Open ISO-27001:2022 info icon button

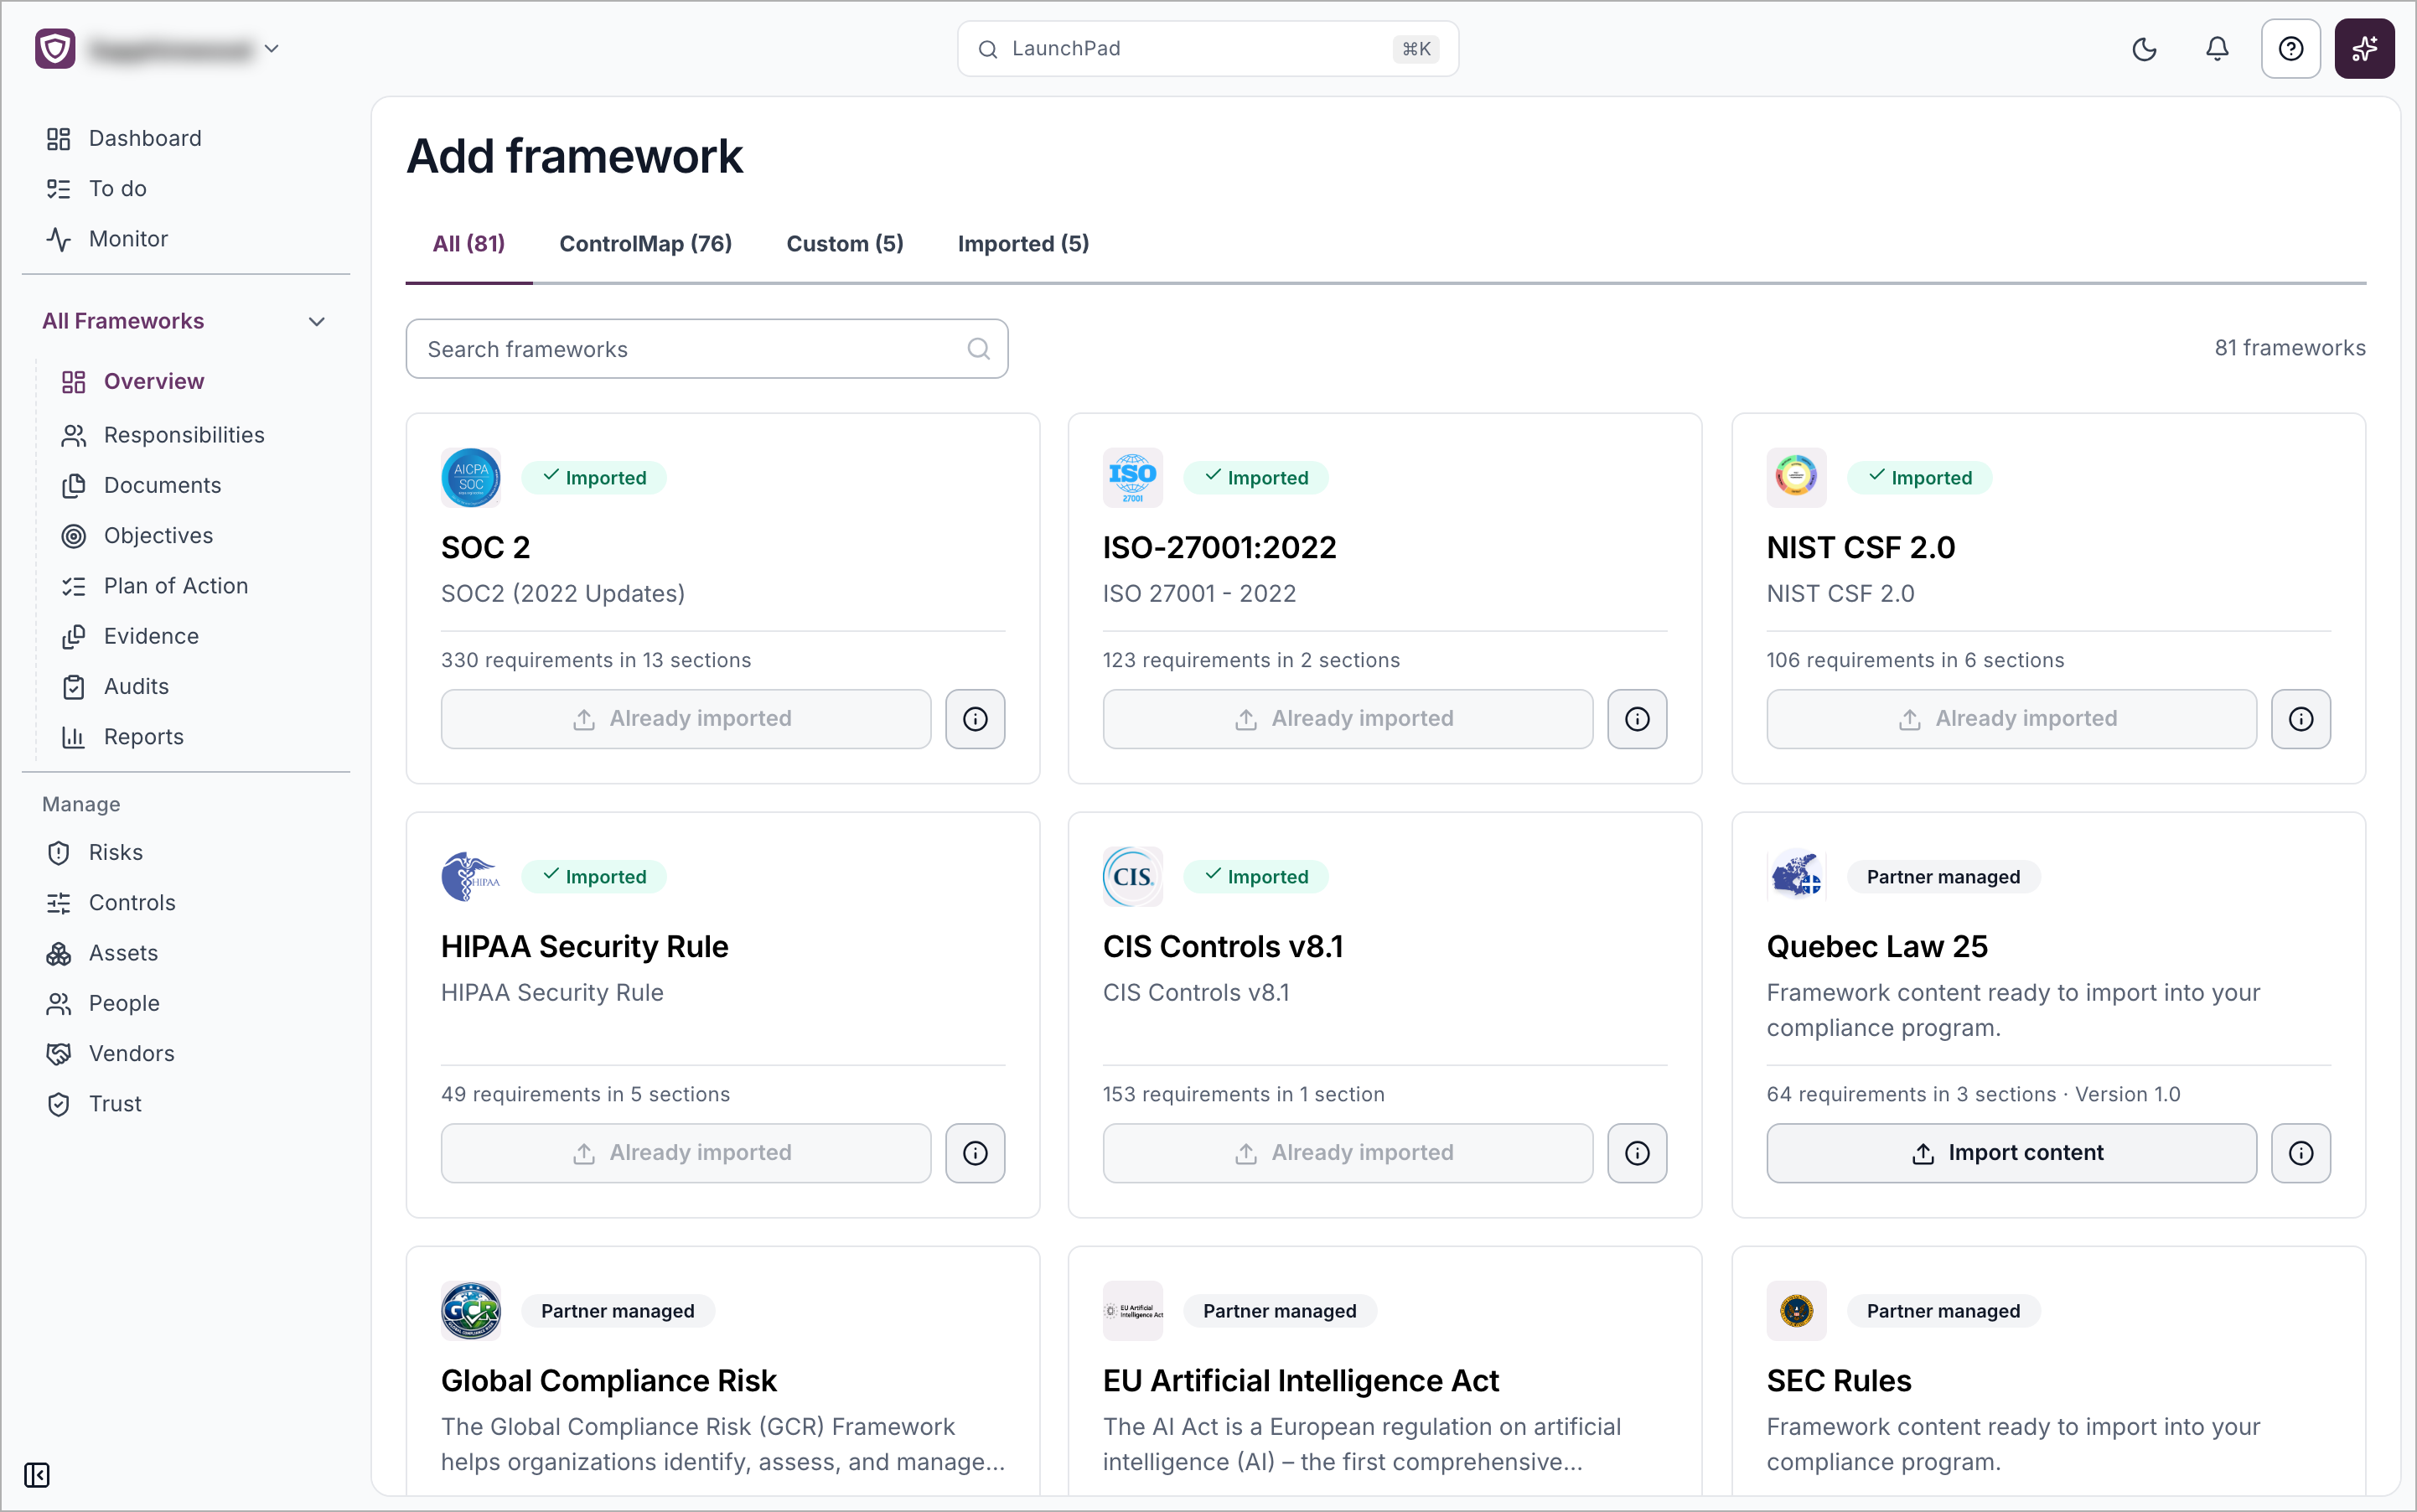coord(1637,719)
